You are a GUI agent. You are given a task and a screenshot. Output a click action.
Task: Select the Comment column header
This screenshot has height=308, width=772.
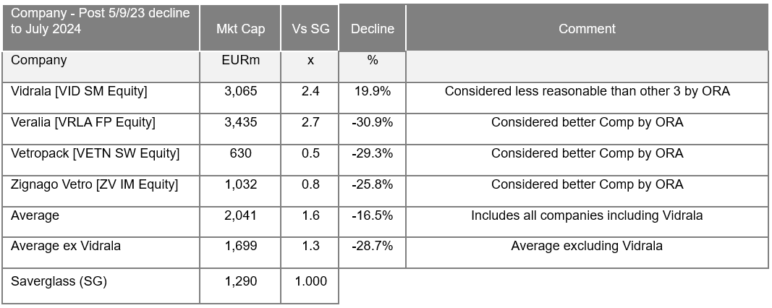coord(587,29)
